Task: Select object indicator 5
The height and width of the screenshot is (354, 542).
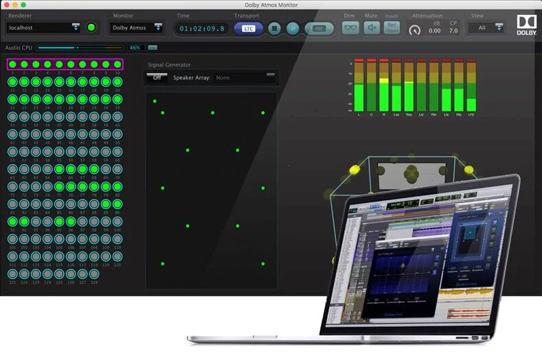Action: [x=59, y=65]
